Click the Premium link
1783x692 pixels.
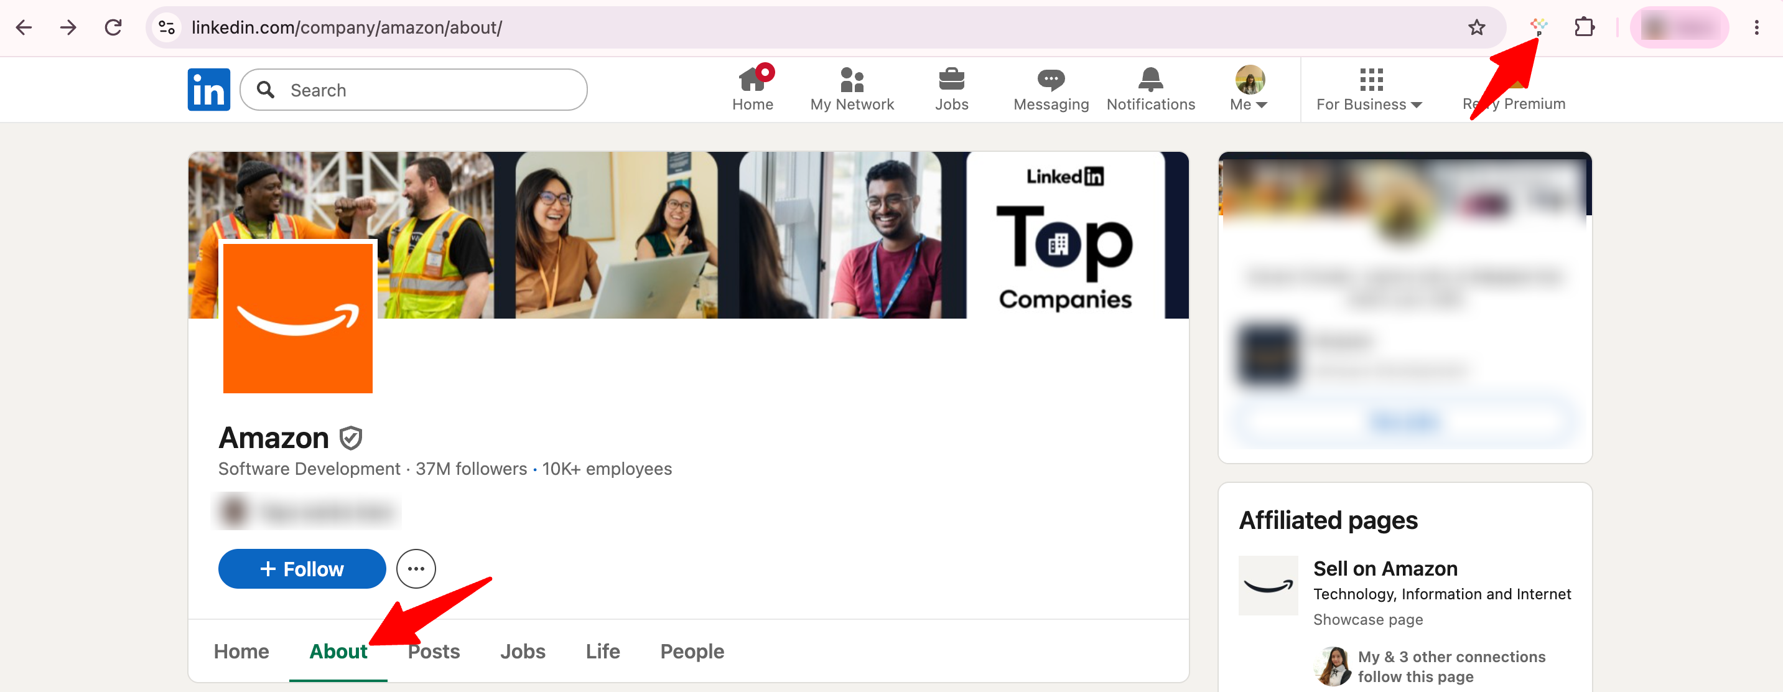pyautogui.click(x=1514, y=103)
